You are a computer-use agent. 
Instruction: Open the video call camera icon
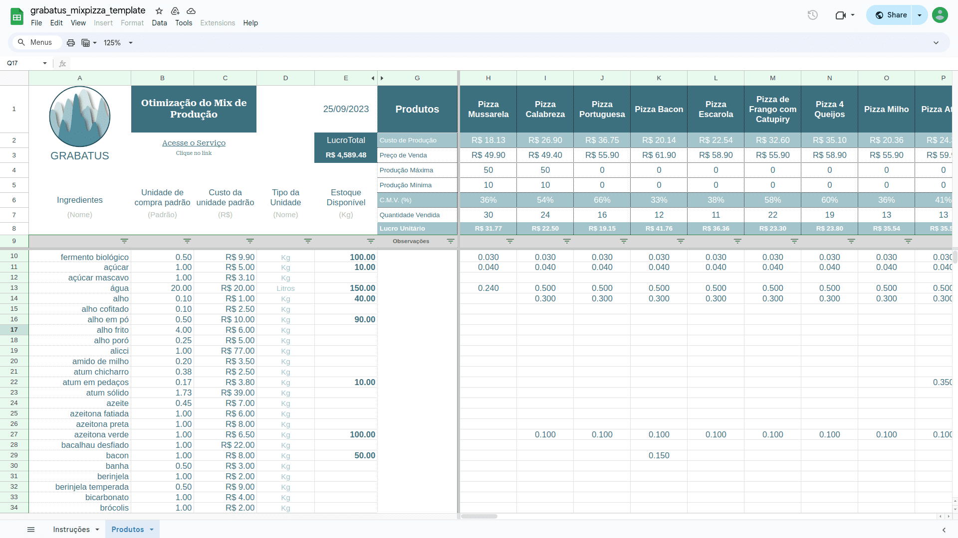click(x=841, y=15)
